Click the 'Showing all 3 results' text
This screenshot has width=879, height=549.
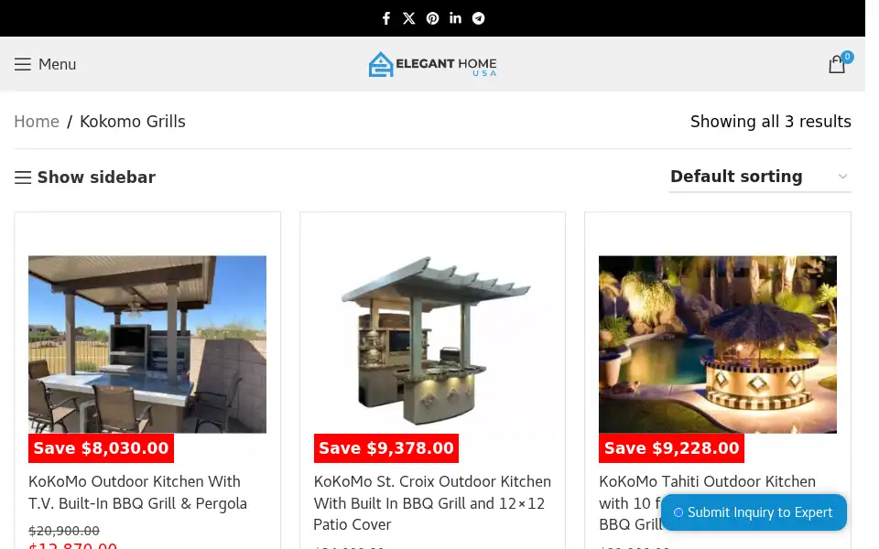tap(771, 122)
